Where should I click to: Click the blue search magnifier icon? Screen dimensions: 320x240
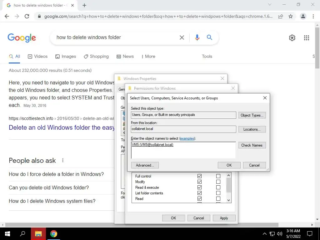(x=209, y=37)
